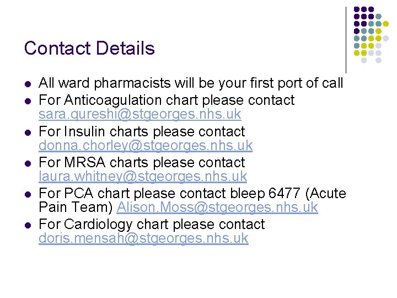Viewport: 397px width, 298px height.
Task: Click the bullet beside ward pharmacists line
Action: pos(28,84)
